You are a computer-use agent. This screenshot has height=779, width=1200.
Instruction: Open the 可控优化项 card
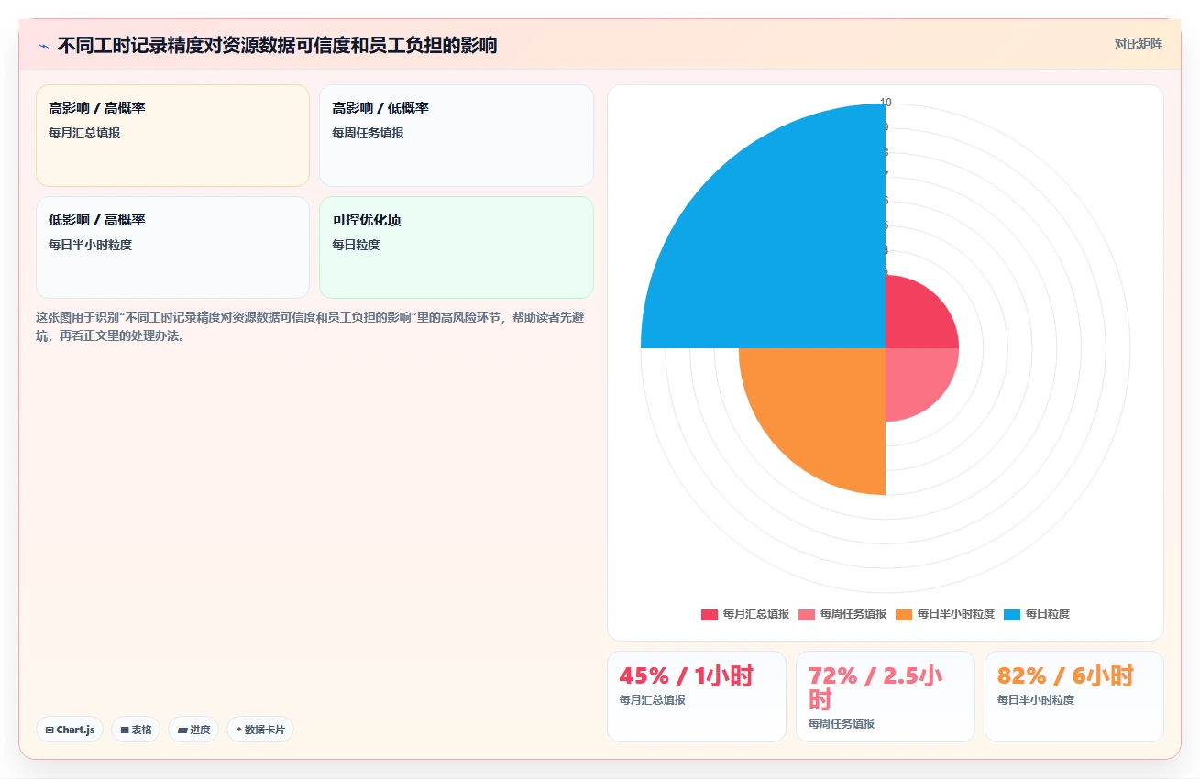pyautogui.click(x=456, y=247)
